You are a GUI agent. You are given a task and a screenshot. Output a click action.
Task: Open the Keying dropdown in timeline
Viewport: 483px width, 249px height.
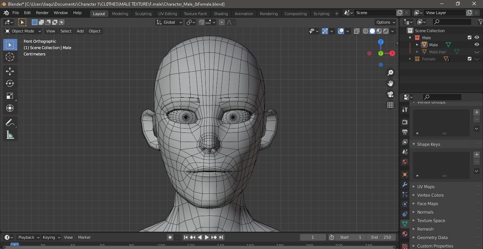(x=51, y=237)
